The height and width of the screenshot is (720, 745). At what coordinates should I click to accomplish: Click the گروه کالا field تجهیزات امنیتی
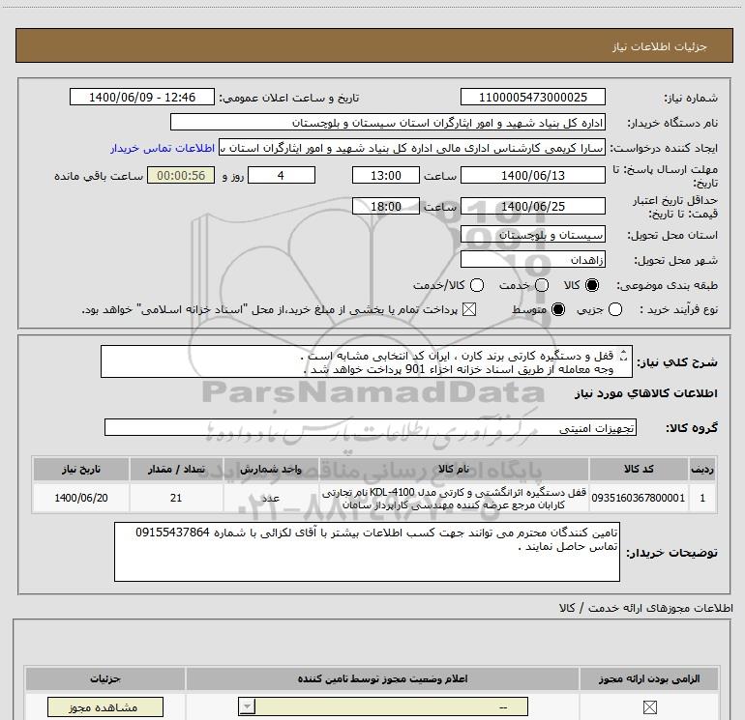(371, 427)
